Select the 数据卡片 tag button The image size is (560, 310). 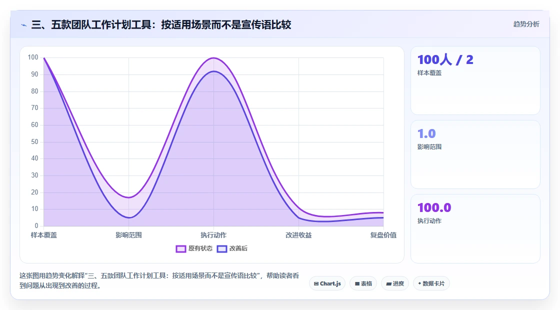(431, 283)
